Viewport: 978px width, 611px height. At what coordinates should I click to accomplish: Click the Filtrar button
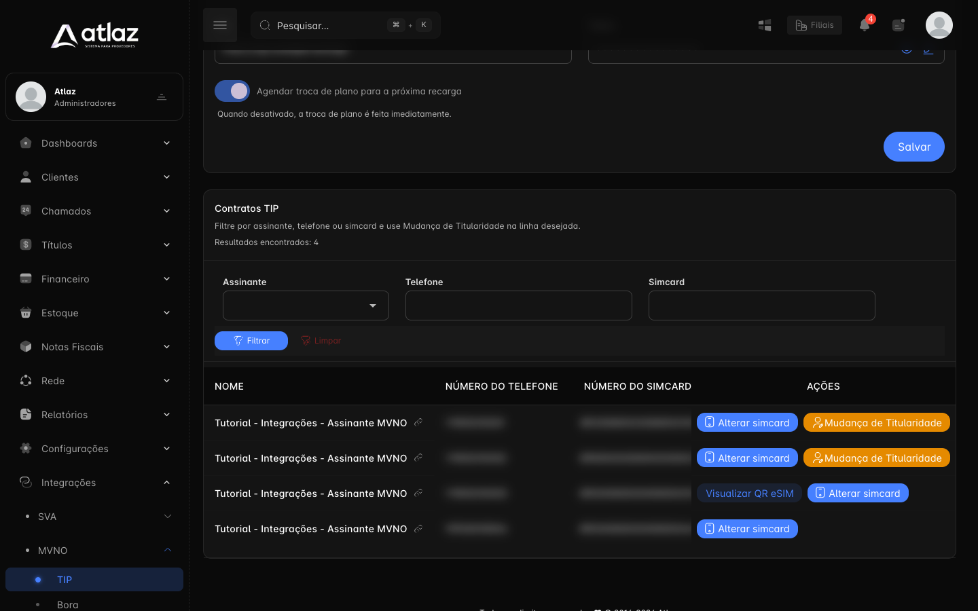[x=251, y=341]
